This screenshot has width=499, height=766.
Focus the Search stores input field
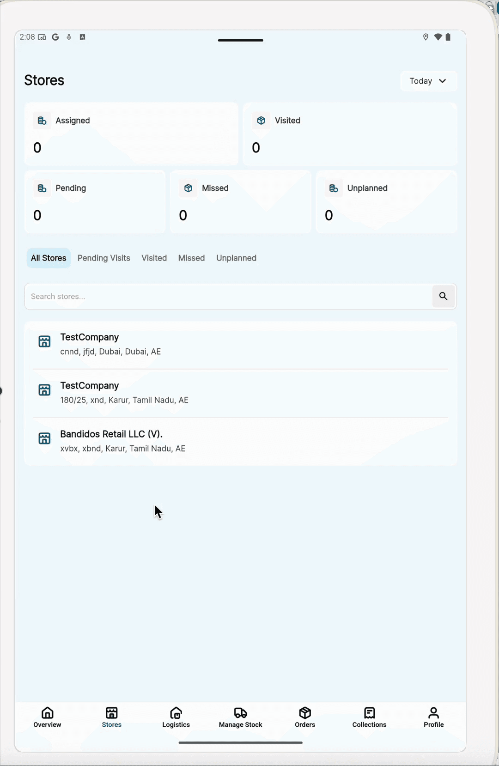[229, 296]
